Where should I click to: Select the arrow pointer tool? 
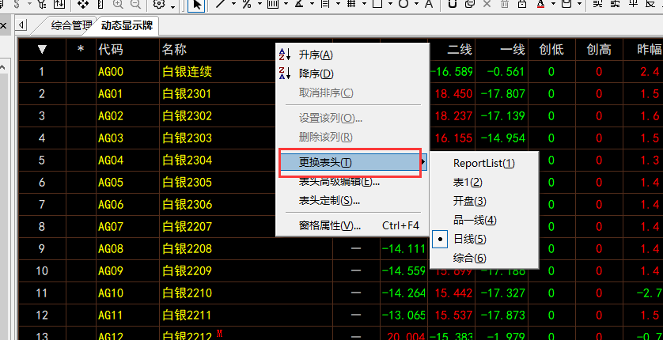(197, 4)
